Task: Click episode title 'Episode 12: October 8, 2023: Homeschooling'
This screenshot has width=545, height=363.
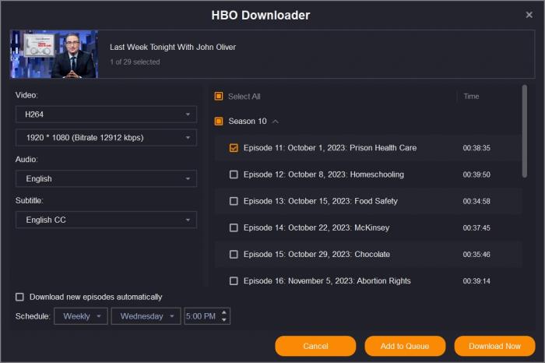Action: (x=324, y=174)
